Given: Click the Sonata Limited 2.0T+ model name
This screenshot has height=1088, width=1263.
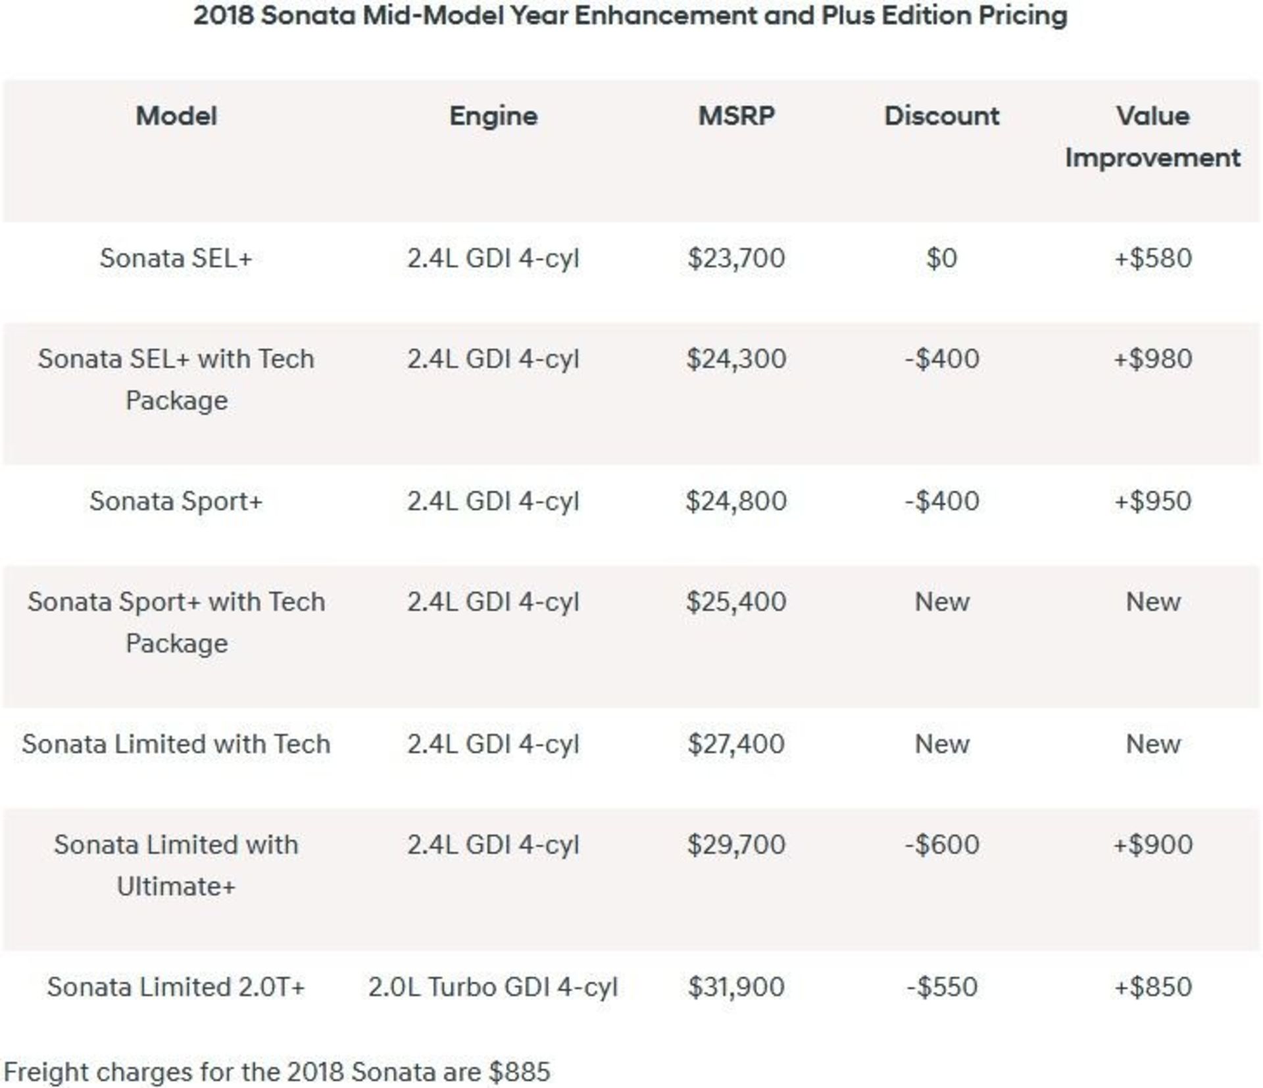Looking at the screenshot, I should [176, 987].
